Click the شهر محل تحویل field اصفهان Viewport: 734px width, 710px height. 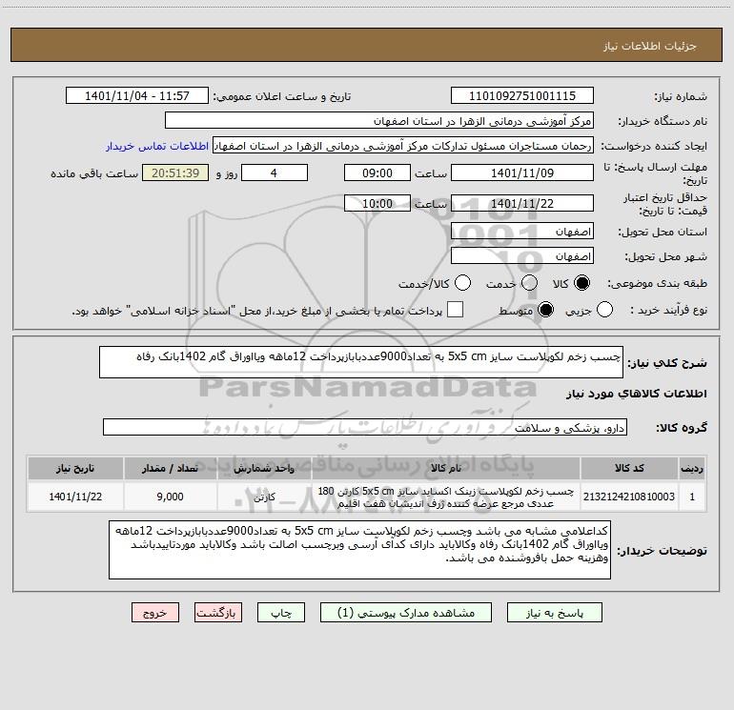(522, 255)
